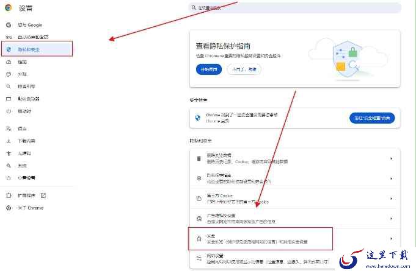
Task: Focus the search settings field at top
Action: tap(295, 8)
